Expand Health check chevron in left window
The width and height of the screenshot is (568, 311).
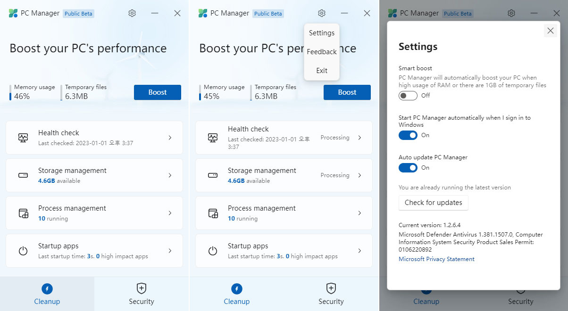point(170,138)
